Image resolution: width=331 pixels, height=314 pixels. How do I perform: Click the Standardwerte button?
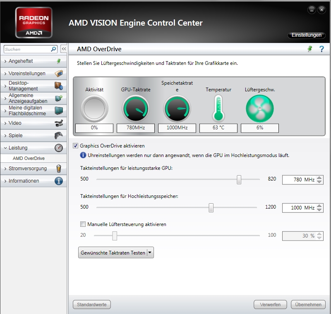coord(91,304)
